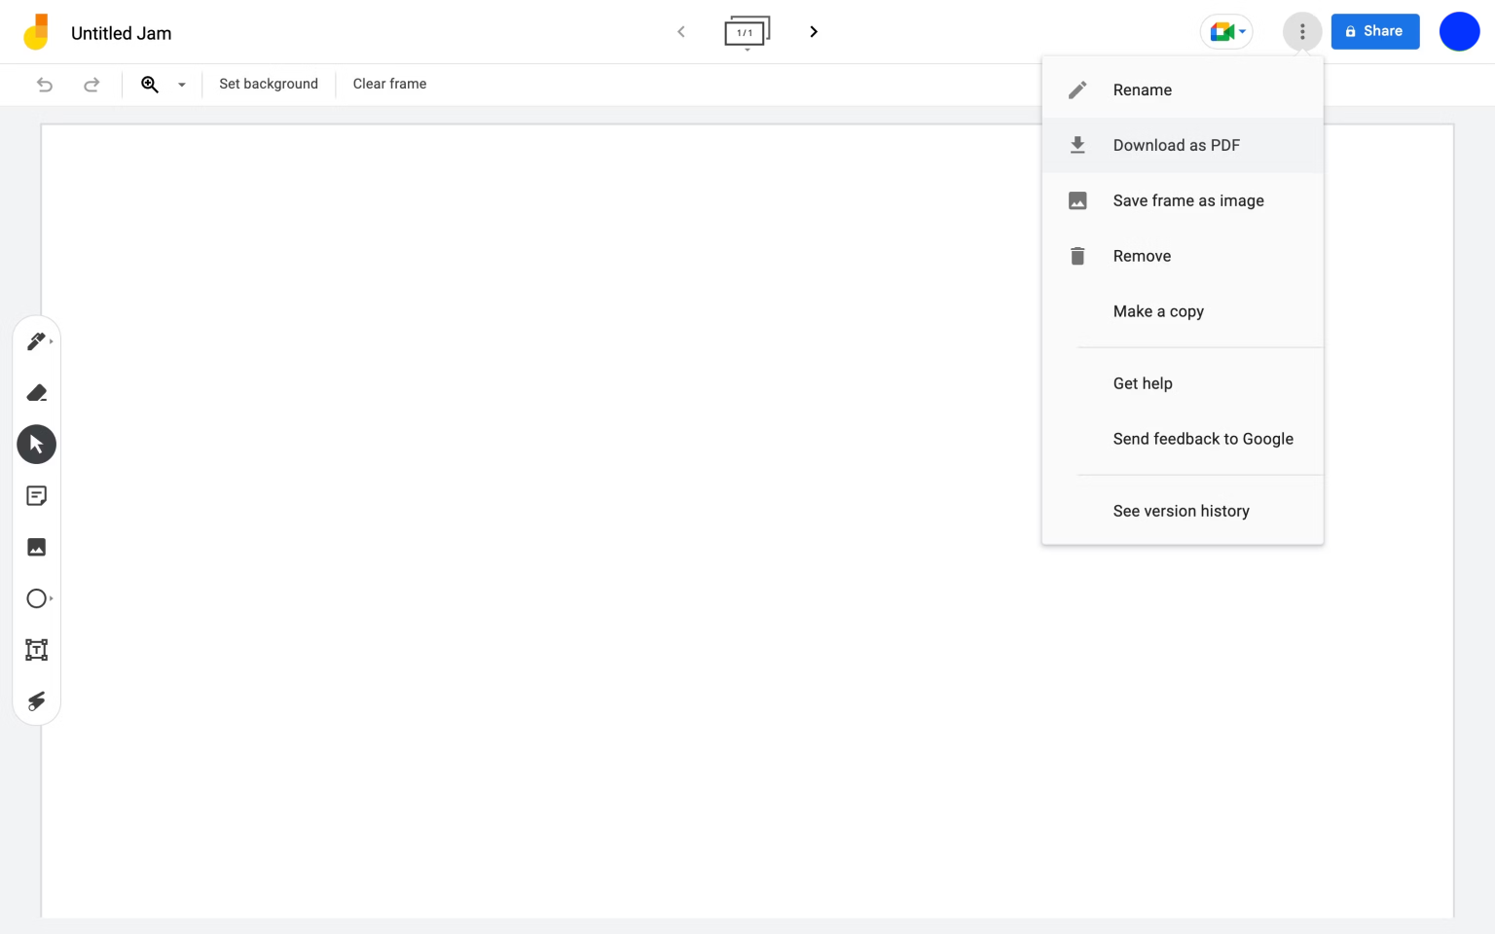
Task: Select the Pen tool
Action: 36,341
